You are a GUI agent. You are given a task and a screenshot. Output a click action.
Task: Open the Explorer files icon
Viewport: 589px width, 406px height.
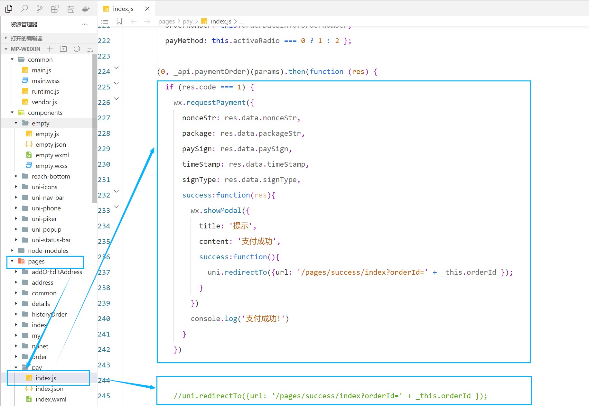pos(9,9)
